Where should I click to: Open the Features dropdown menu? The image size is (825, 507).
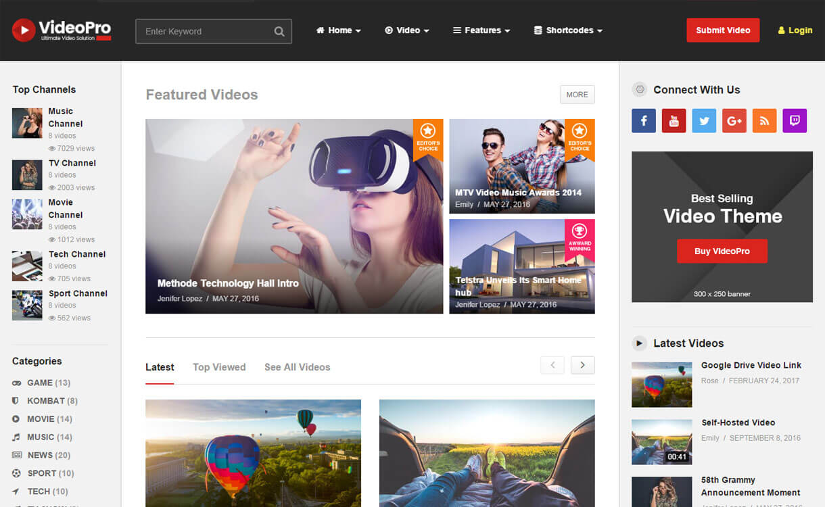click(x=481, y=30)
